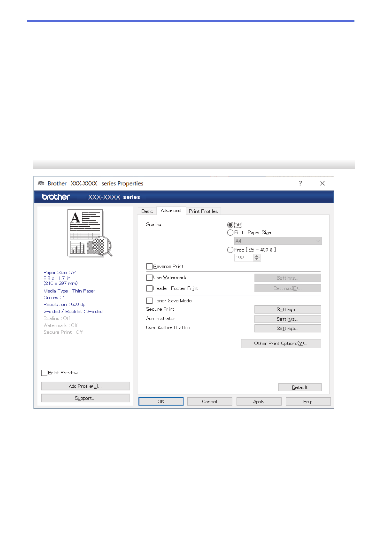Click the Apply button

pyautogui.click(x=259, y=402)
